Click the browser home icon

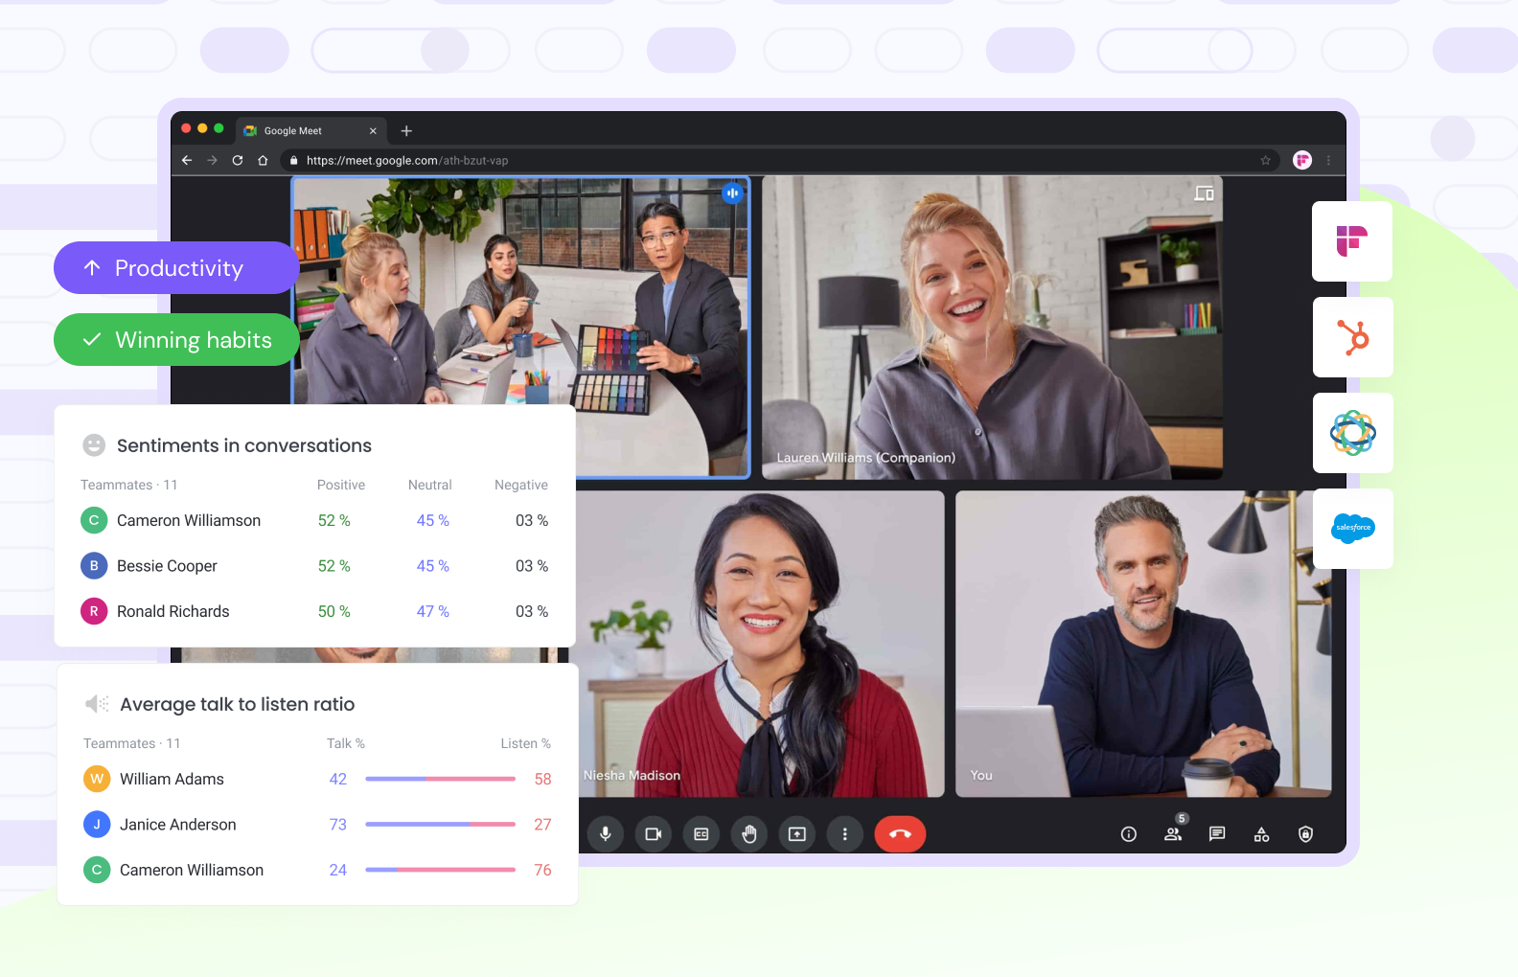263,160
